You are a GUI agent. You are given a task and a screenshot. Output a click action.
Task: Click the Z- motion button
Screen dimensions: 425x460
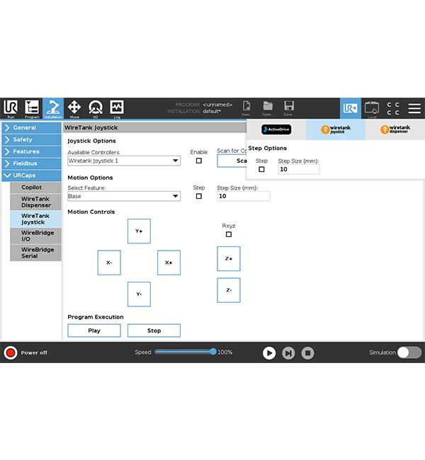point(229,290)
